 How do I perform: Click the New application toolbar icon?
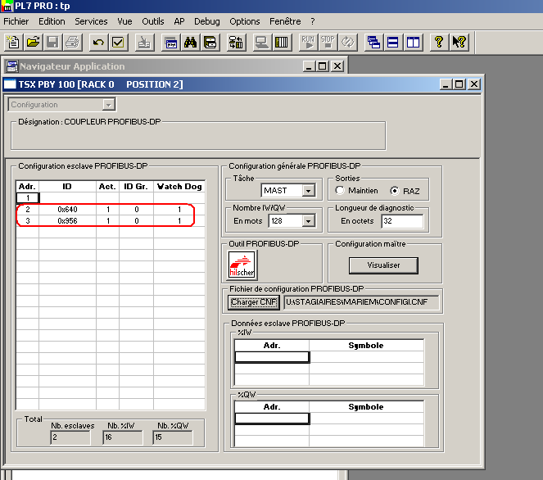[13, 43]
